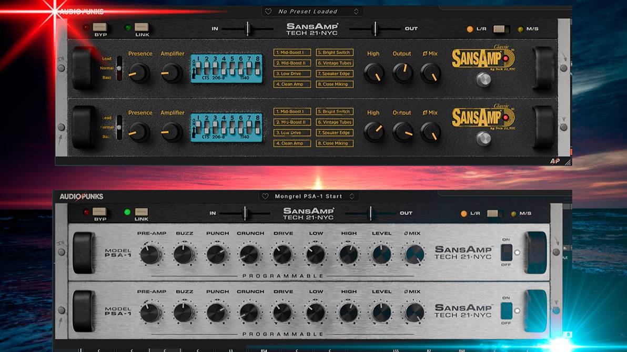Expand the preset arrows beside No Preset Loaded
The image size is (627, 352).
click(x=356, y=12)
